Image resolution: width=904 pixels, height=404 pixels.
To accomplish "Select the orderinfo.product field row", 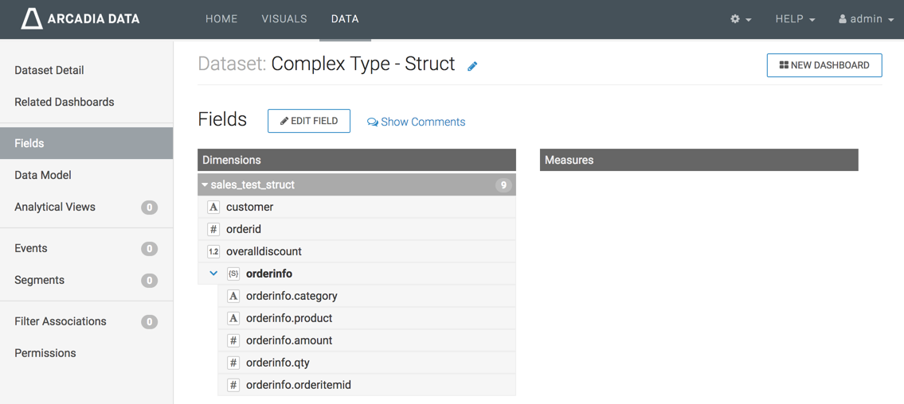I will coord(289,318).
